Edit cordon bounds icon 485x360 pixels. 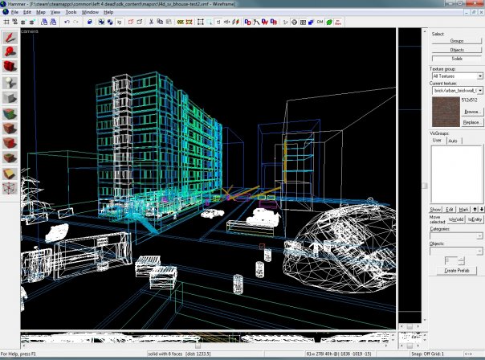click(x=189, y=22)
